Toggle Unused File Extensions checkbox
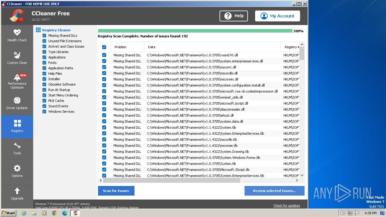The width and height of the screenshot is (386, 217). (x=44, y=41)
